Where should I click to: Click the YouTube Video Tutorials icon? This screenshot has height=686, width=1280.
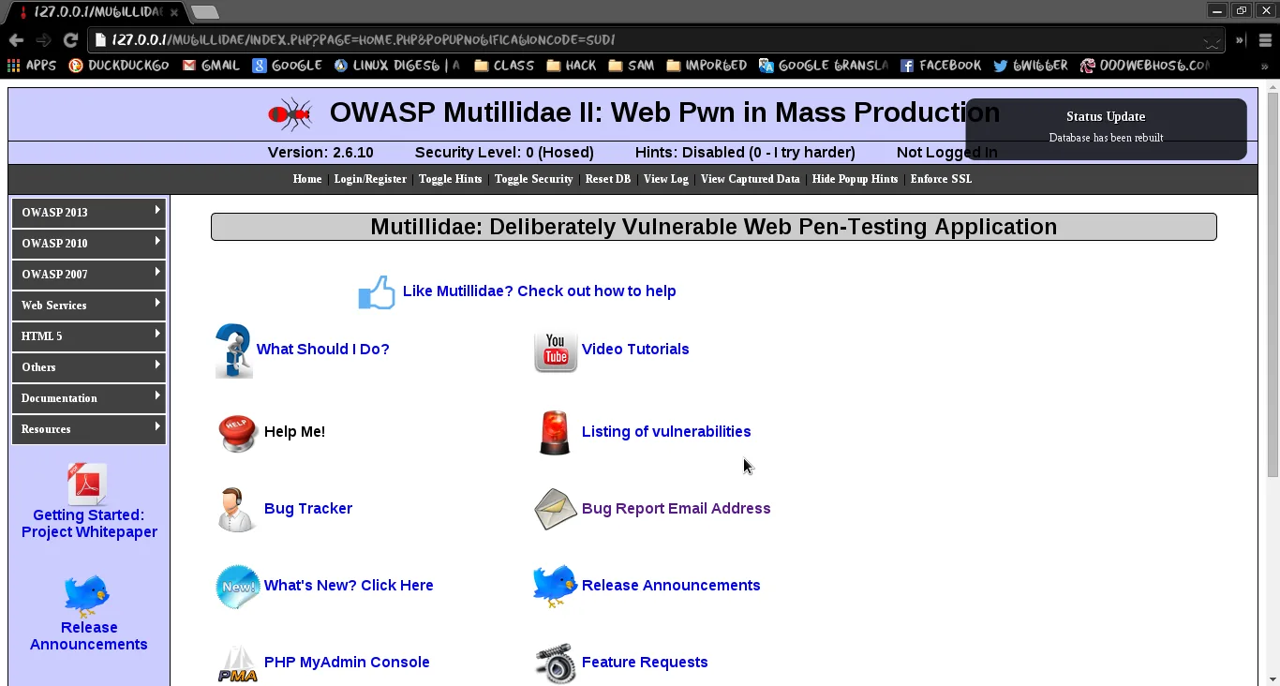(x=556, y=350)
